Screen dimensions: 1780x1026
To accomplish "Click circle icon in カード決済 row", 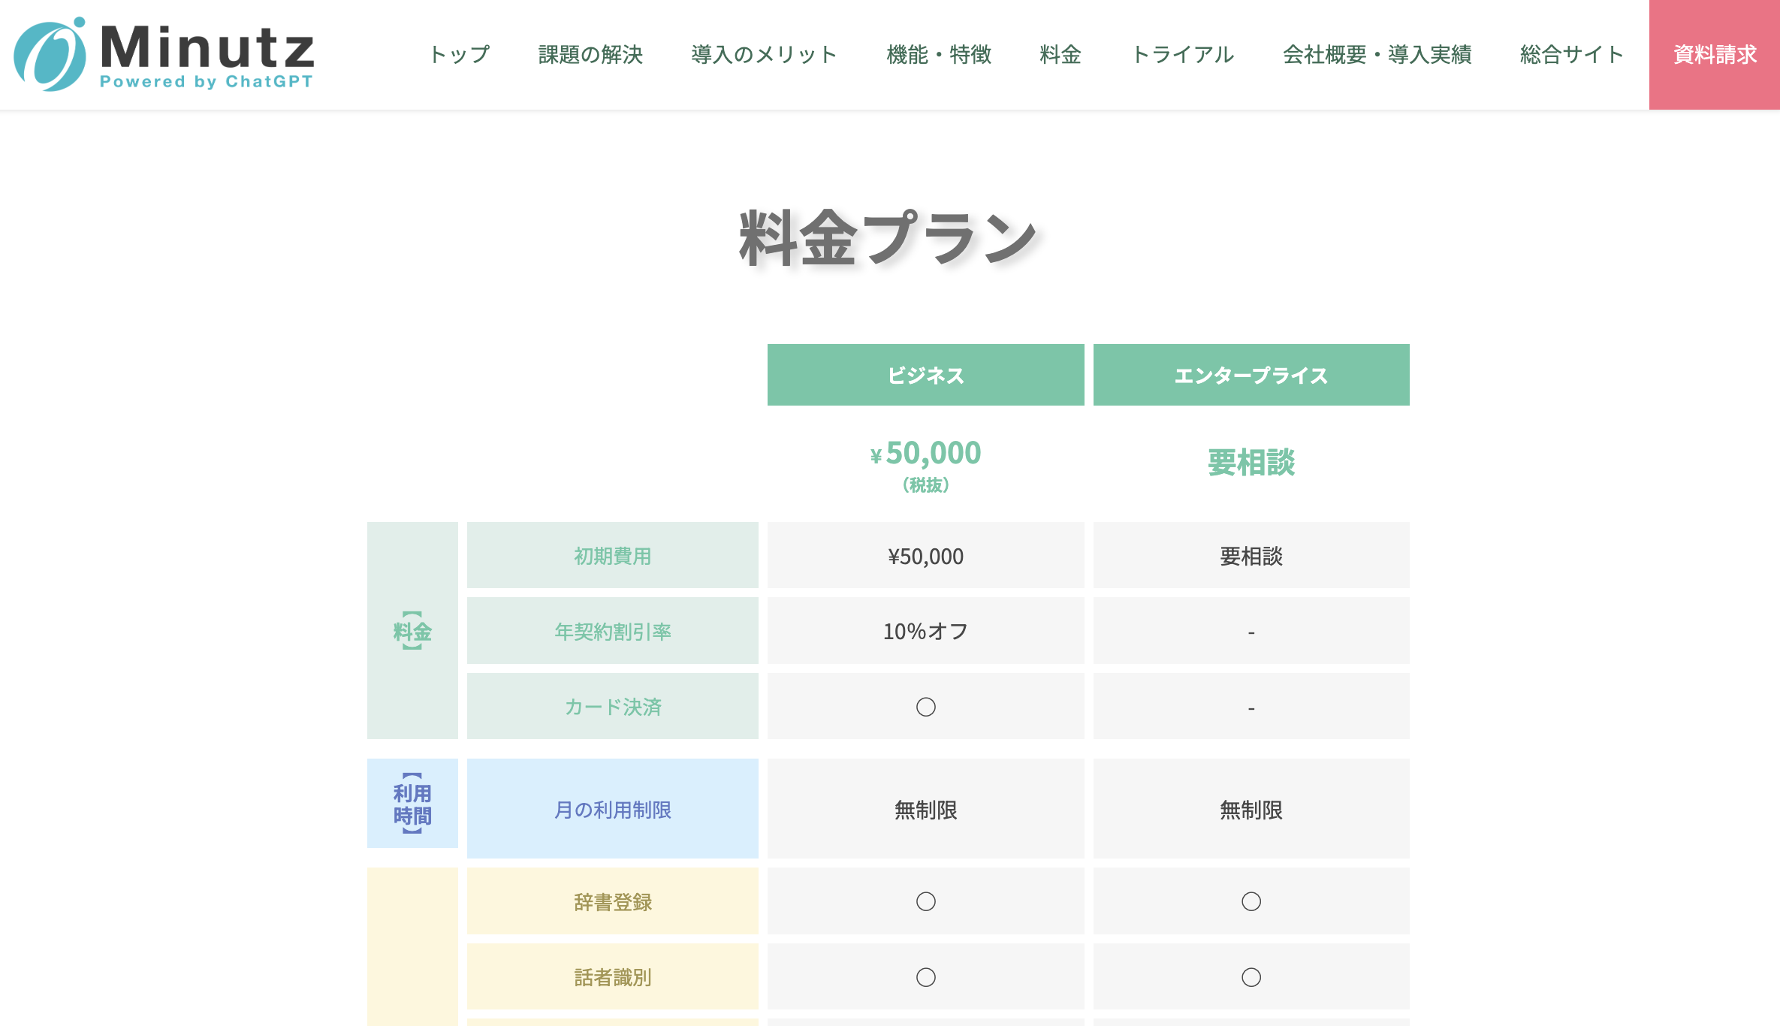I will (x=925, y=707).
